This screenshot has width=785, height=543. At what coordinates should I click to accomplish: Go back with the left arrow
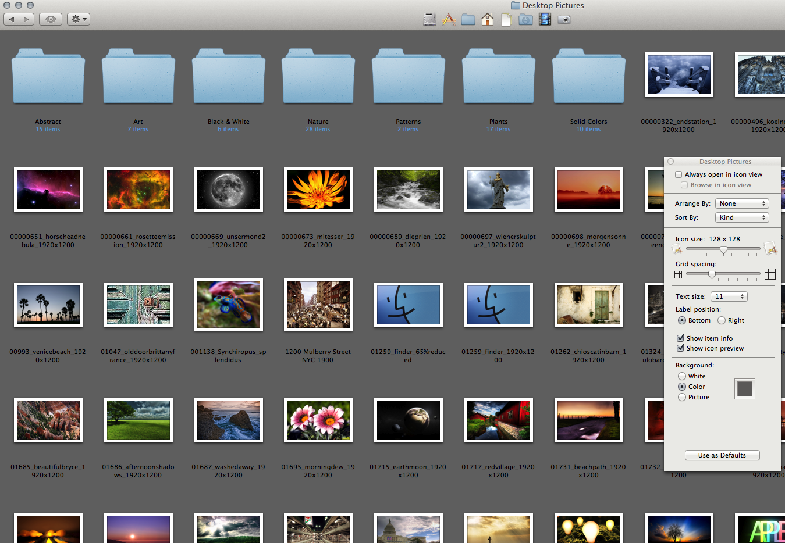click(11, 19)
